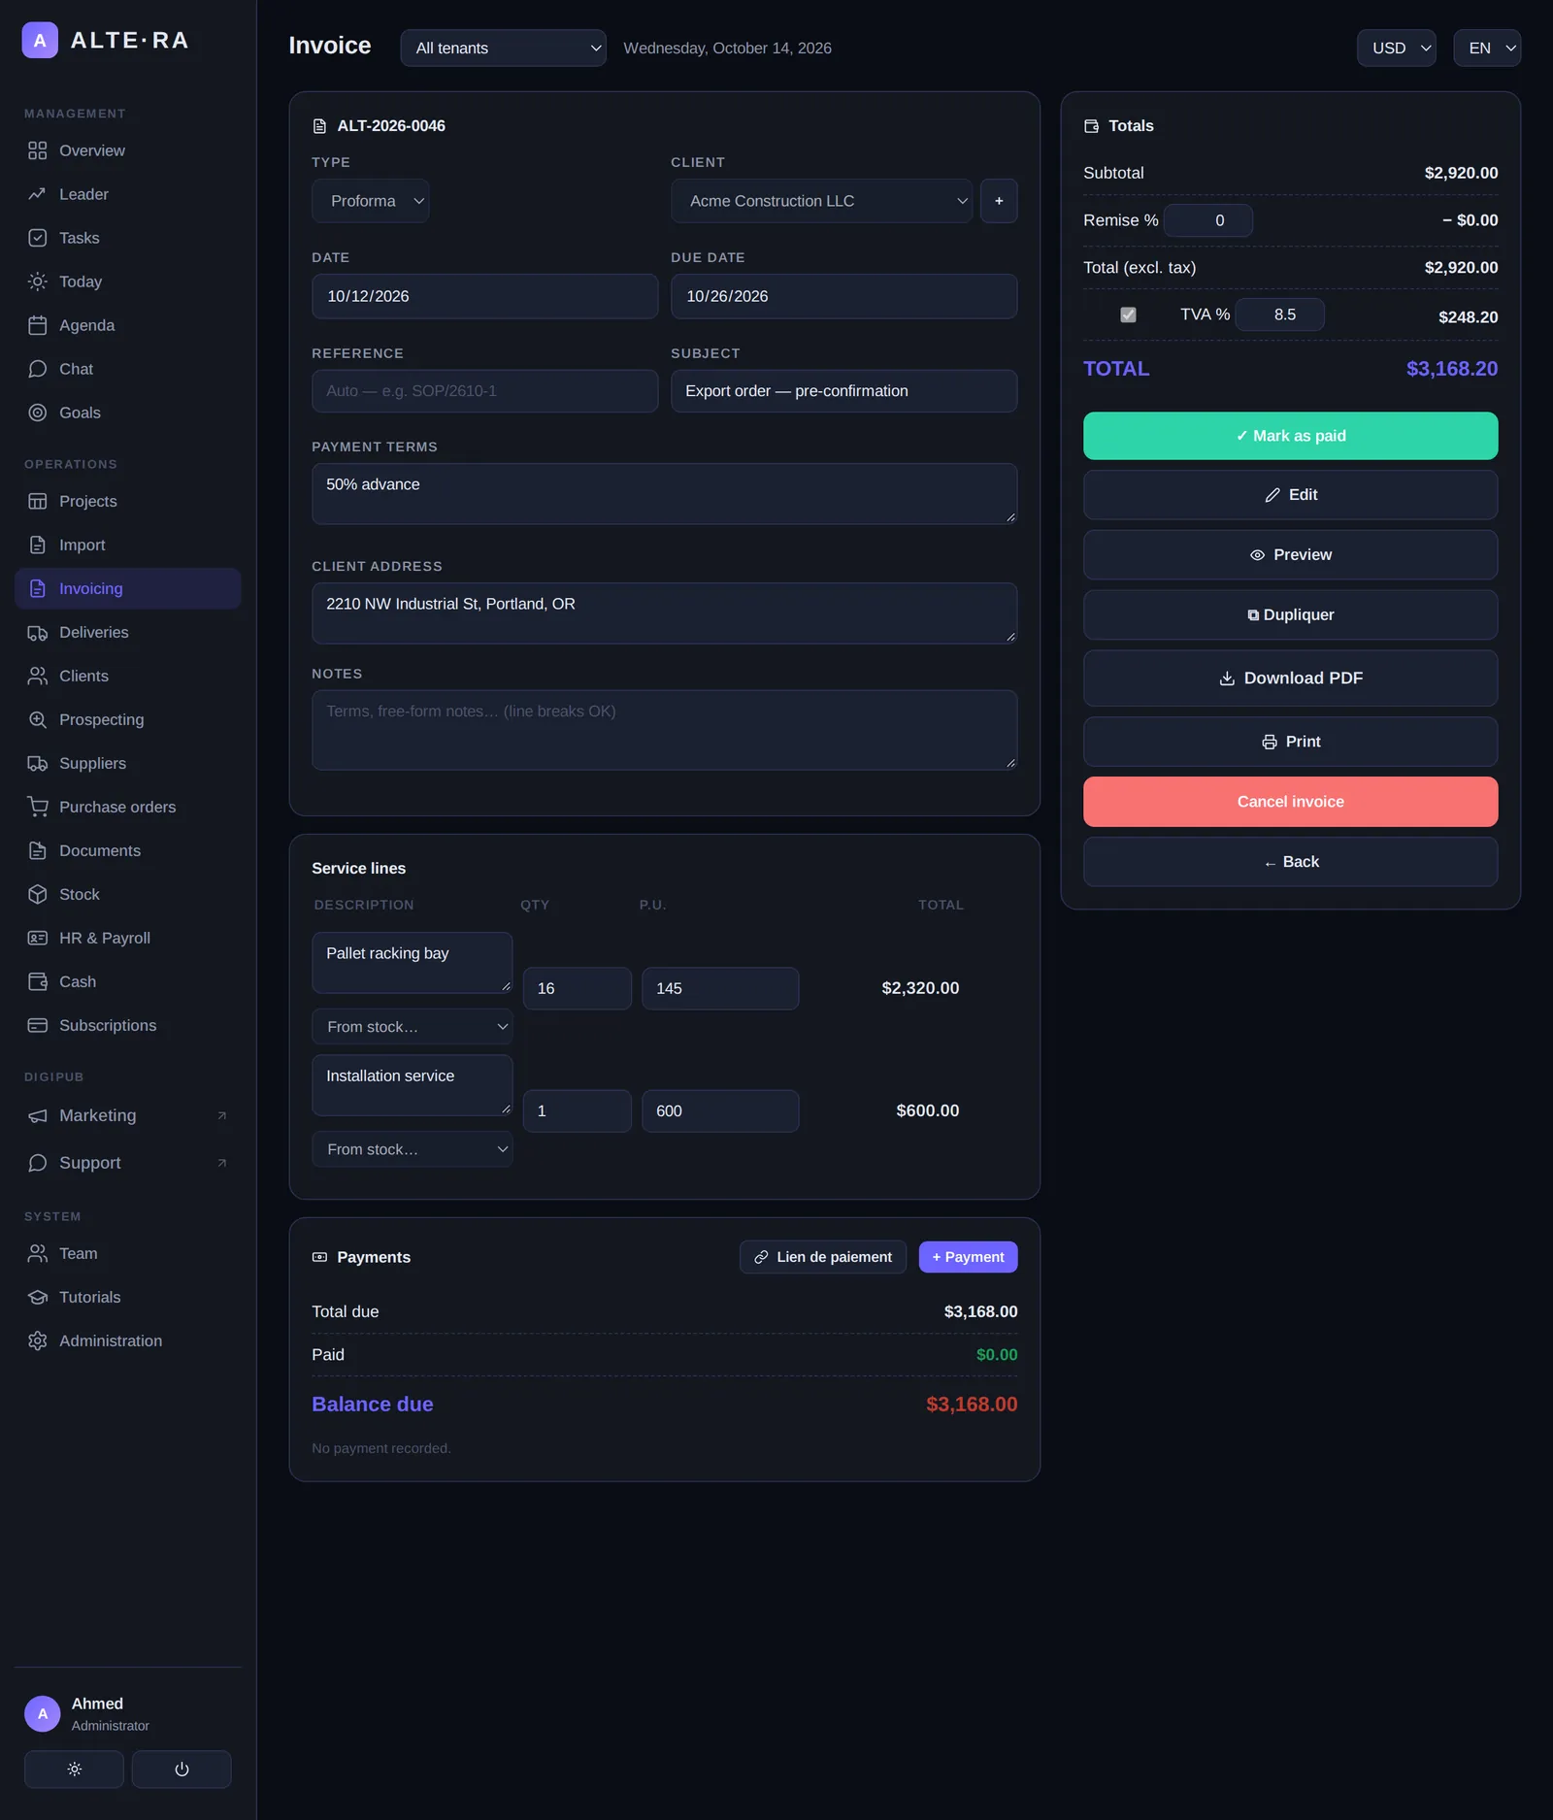Click the Notes text area

click(x=665, y=730)
